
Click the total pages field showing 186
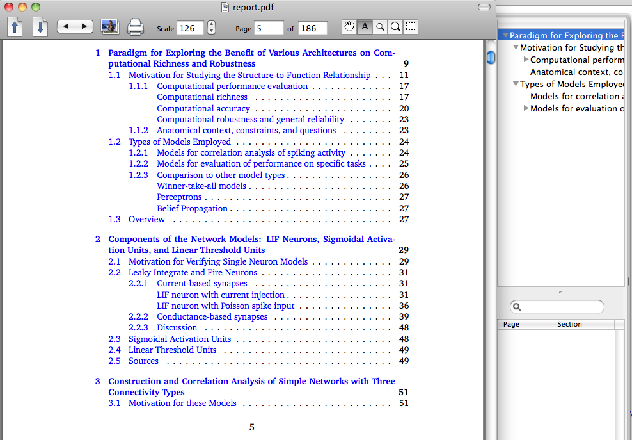[x=312, y=28]
